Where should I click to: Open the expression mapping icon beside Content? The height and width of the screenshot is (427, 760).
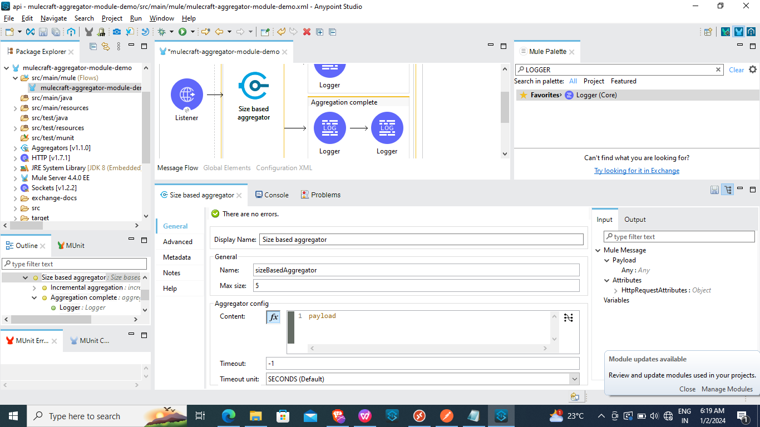pos(568,317)
